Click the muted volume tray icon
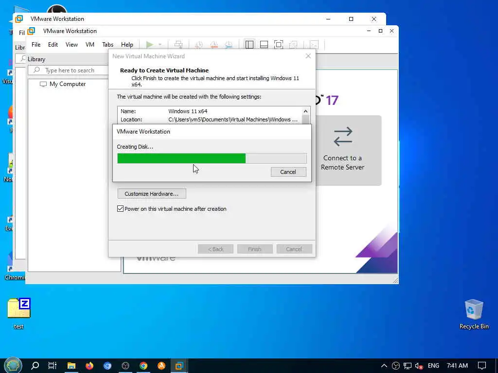The image size is (498, 373). [x=419, y=366]
